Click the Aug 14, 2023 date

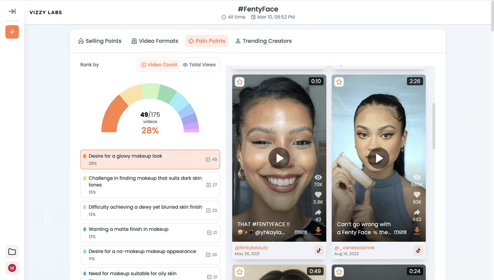347,254
